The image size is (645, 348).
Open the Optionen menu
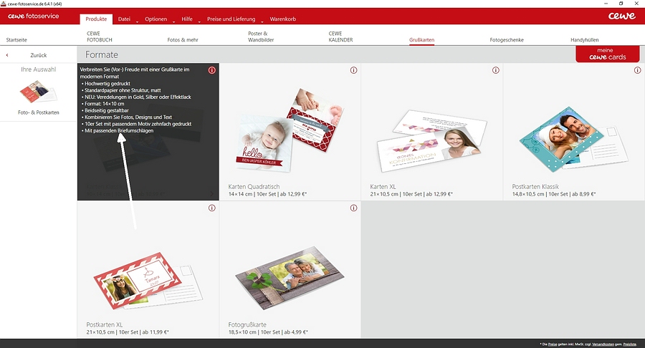click(x=156, y=19)
